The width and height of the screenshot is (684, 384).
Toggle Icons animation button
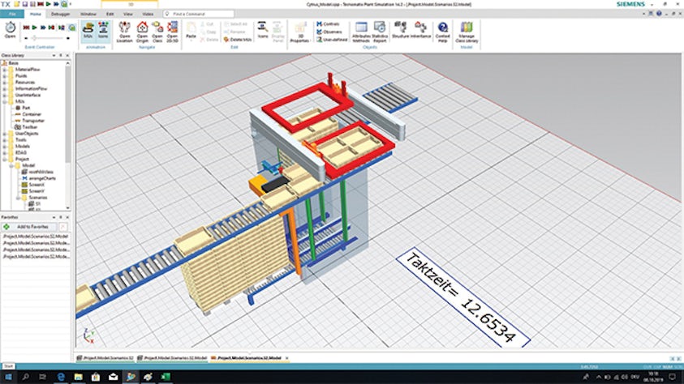coord(103,31)
